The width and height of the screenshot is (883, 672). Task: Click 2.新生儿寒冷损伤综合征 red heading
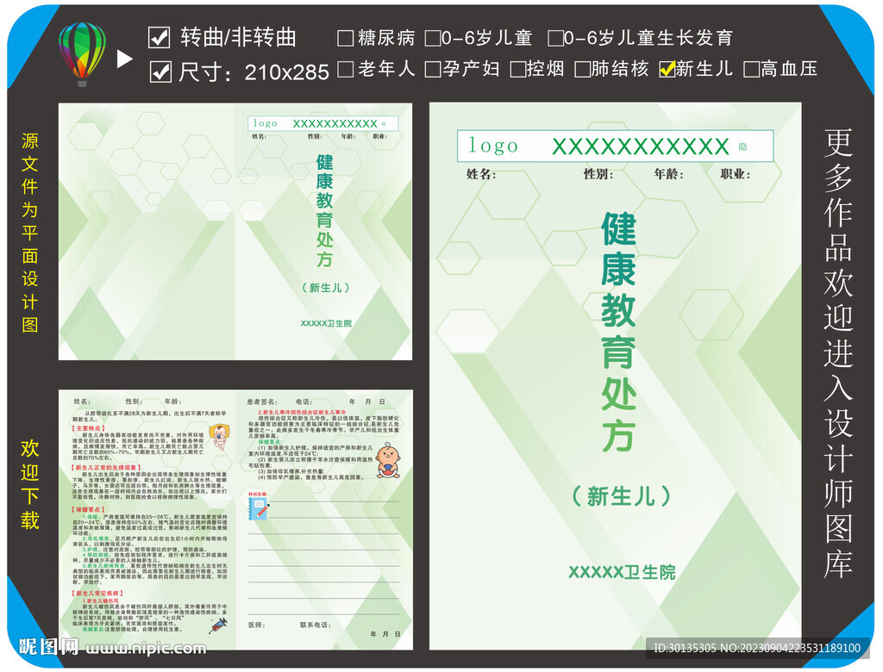[302, 413]
